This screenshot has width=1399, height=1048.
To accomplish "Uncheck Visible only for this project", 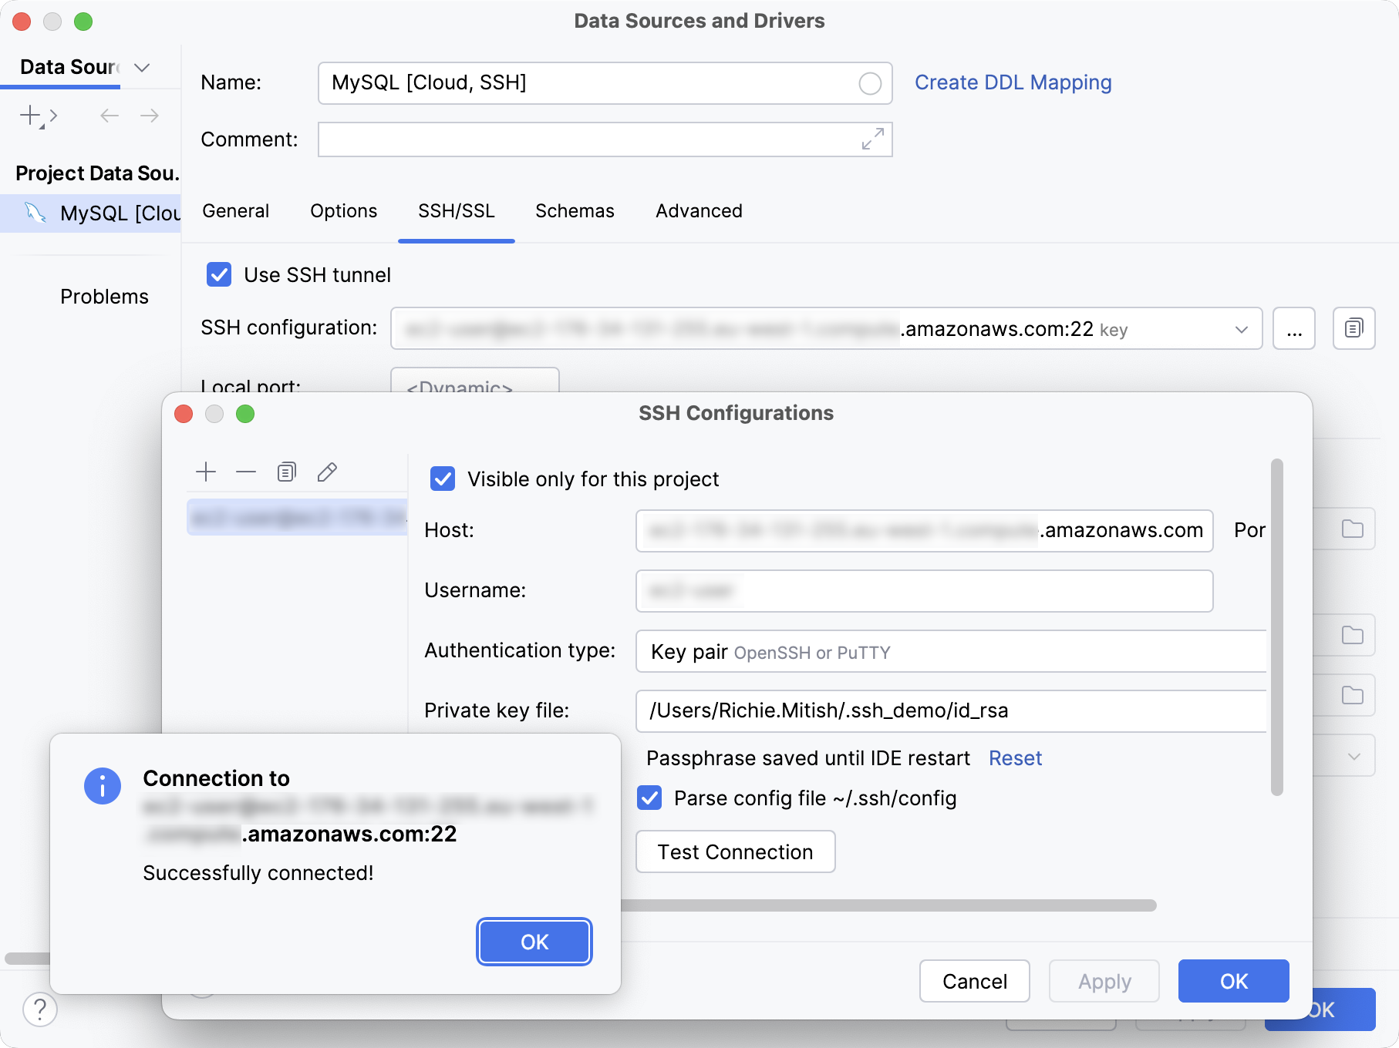I will pos(442,479).
